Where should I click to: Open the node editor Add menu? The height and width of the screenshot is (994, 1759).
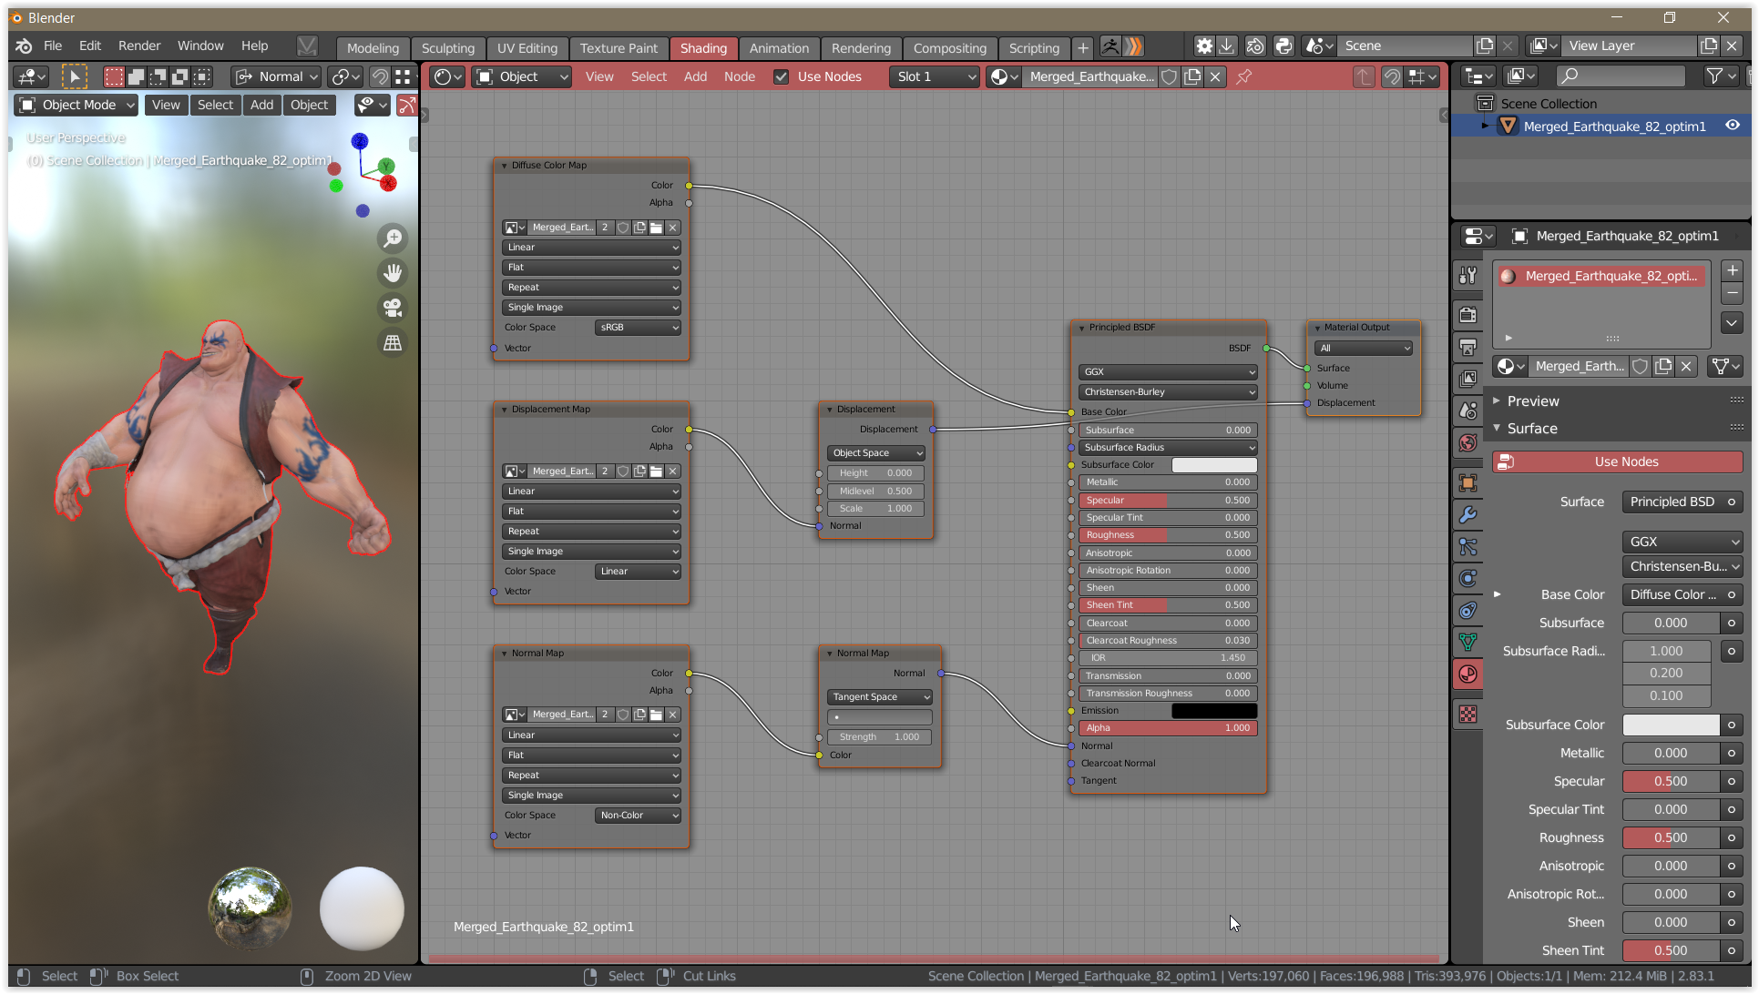695,76
